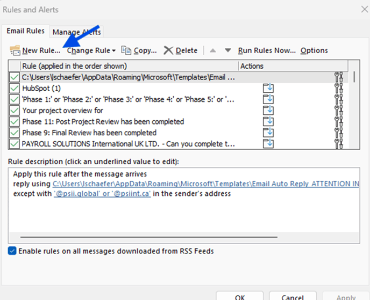Image resolution: width=370 pixels, height=300 pixels.
Task: Switch to the Manage Alerts tab
Action: (76, 32)
